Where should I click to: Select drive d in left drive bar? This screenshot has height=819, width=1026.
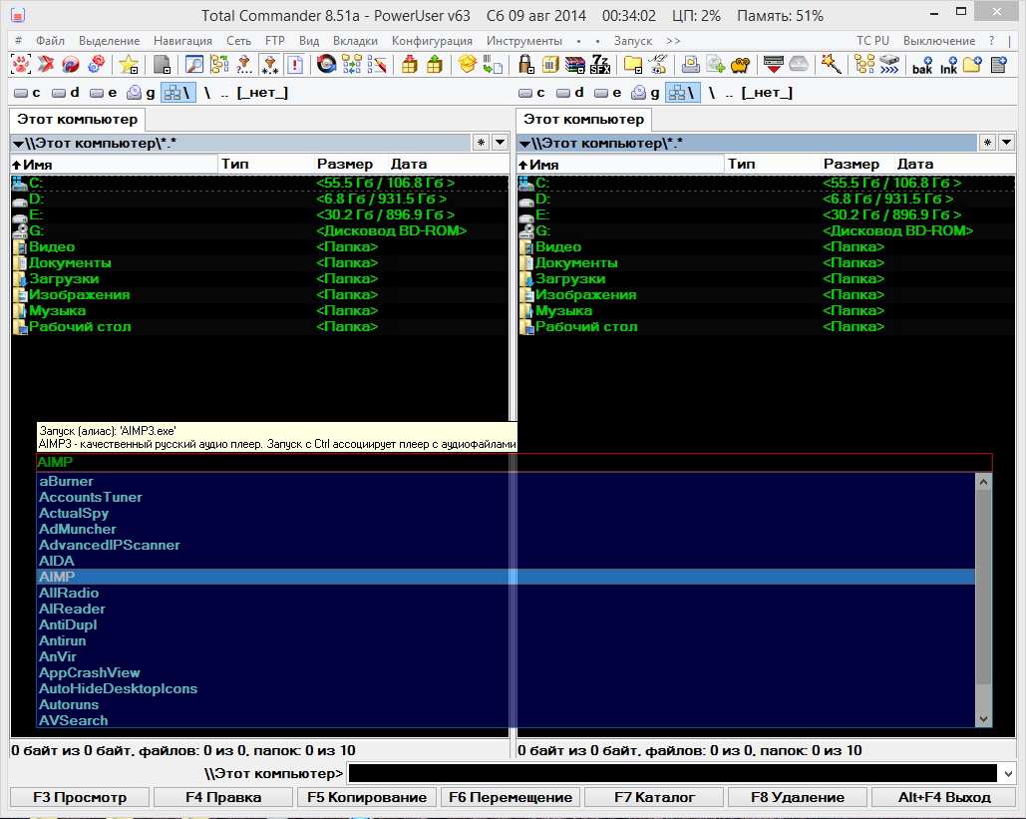pos(66,93)
